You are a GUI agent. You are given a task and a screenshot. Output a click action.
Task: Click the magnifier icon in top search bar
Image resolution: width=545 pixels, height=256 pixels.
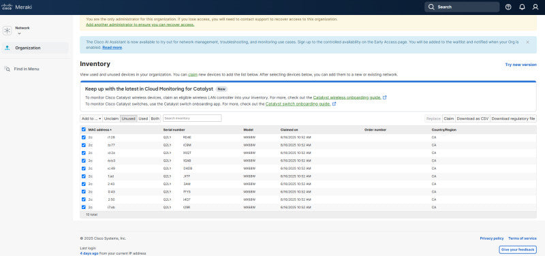431,7
